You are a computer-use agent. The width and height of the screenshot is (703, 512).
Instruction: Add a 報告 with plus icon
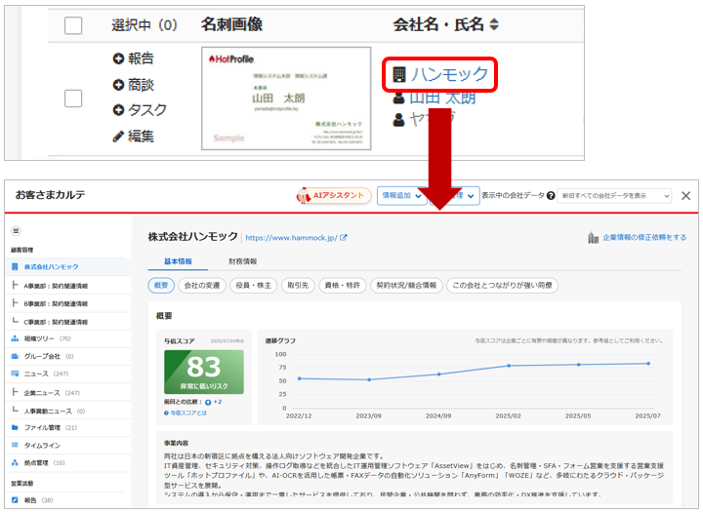tap(118, 59)
